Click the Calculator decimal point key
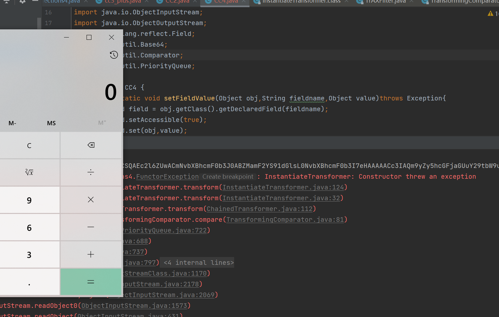499x317 pixels. click(x=29, y=282)
